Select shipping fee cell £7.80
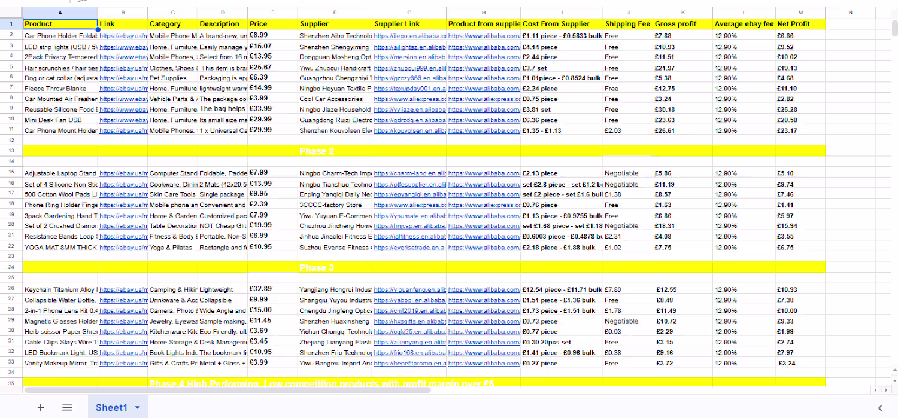Screen dimensions: 898x418 [629, 289]
